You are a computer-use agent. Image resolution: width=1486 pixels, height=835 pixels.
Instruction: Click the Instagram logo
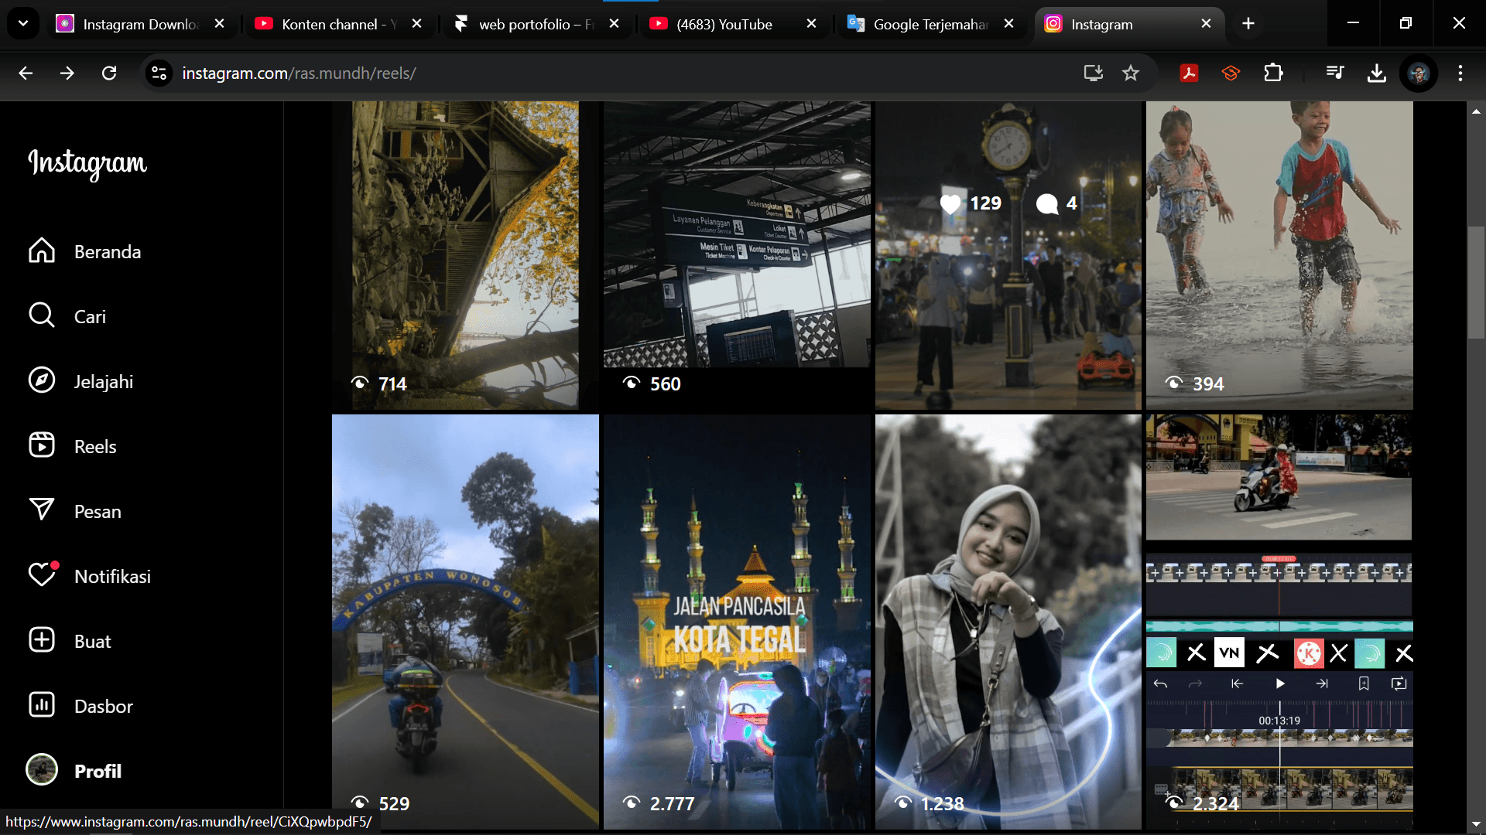87,163
